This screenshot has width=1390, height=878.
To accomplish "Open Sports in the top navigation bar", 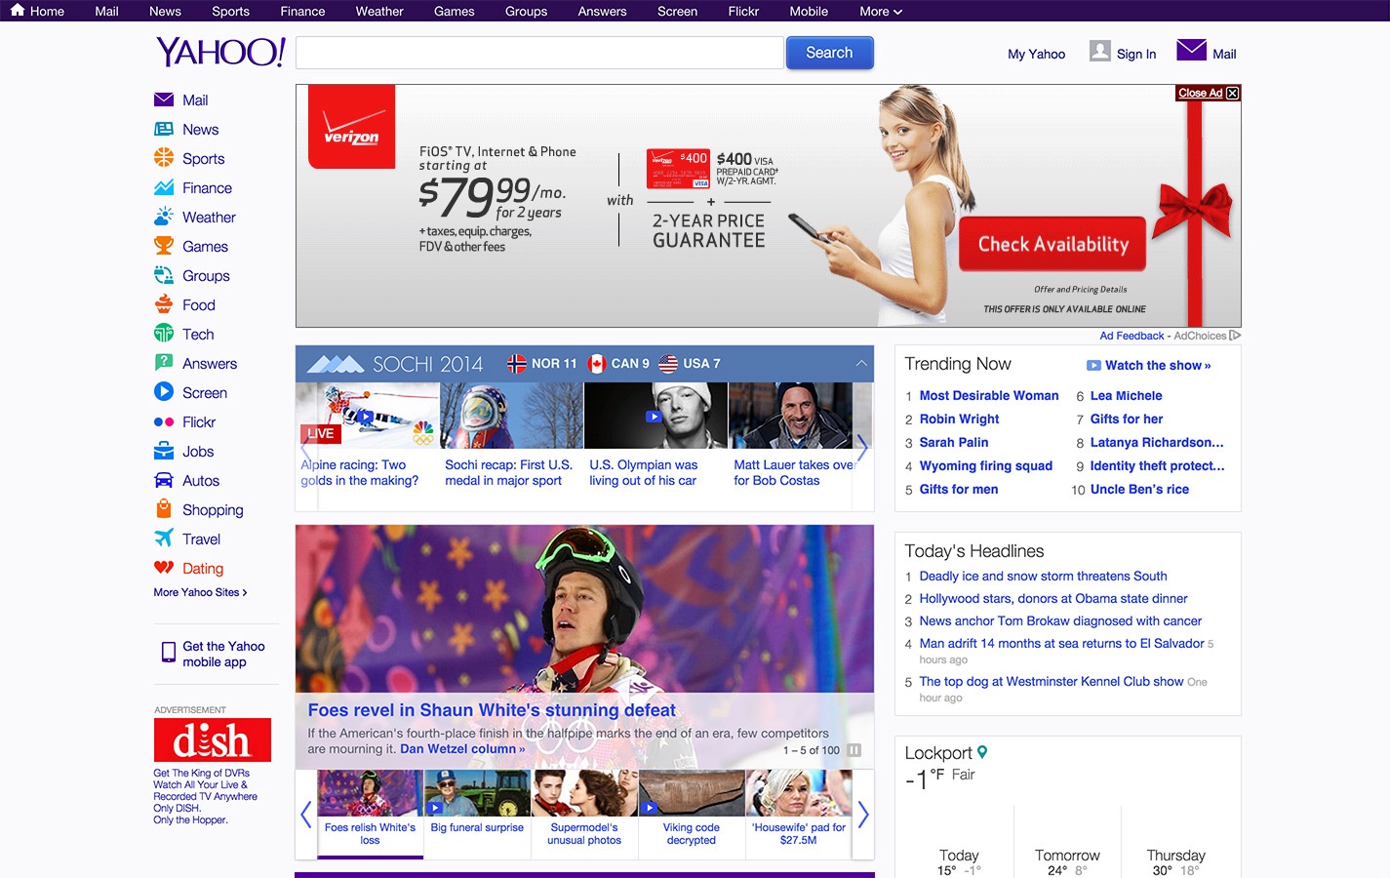I will pyautogui.click(x=231, y=11).
